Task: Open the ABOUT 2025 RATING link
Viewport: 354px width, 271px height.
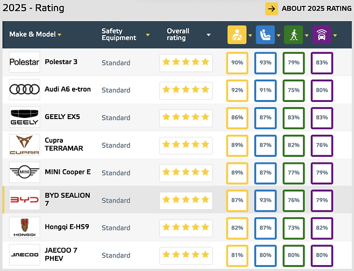Action: 316,9
